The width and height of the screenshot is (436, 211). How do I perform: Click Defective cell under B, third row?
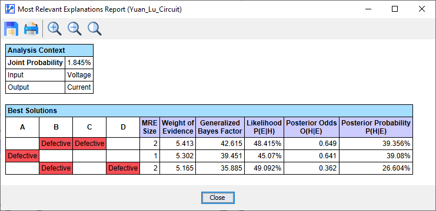click(56, 168)
